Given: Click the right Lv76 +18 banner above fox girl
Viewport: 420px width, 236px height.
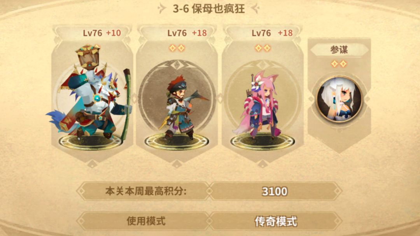Looking at the screenshot, I should click(262, 33).
